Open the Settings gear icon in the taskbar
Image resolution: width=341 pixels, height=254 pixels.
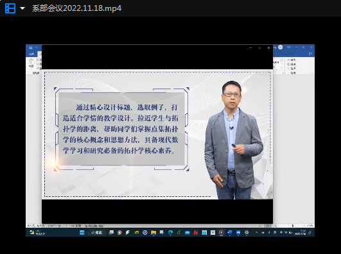(x=247, y=232)
